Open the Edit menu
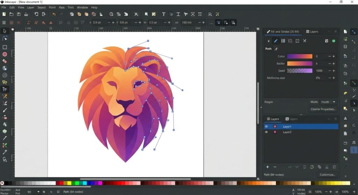This screenshot has width=358, height=195. (x=12, y=7)
